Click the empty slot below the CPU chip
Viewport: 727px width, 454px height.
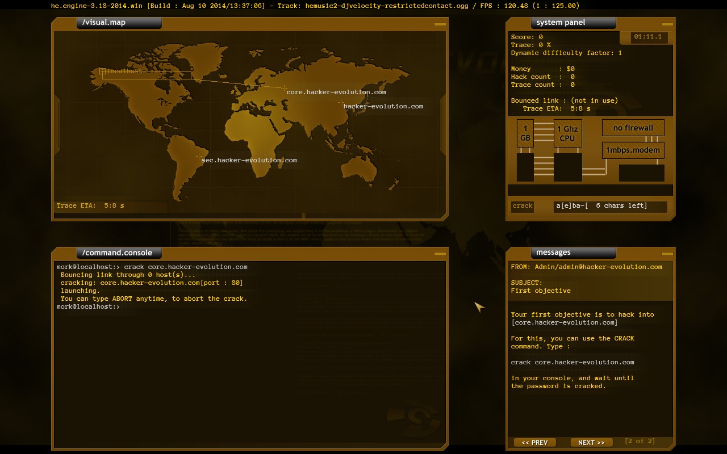pos(567,167)
